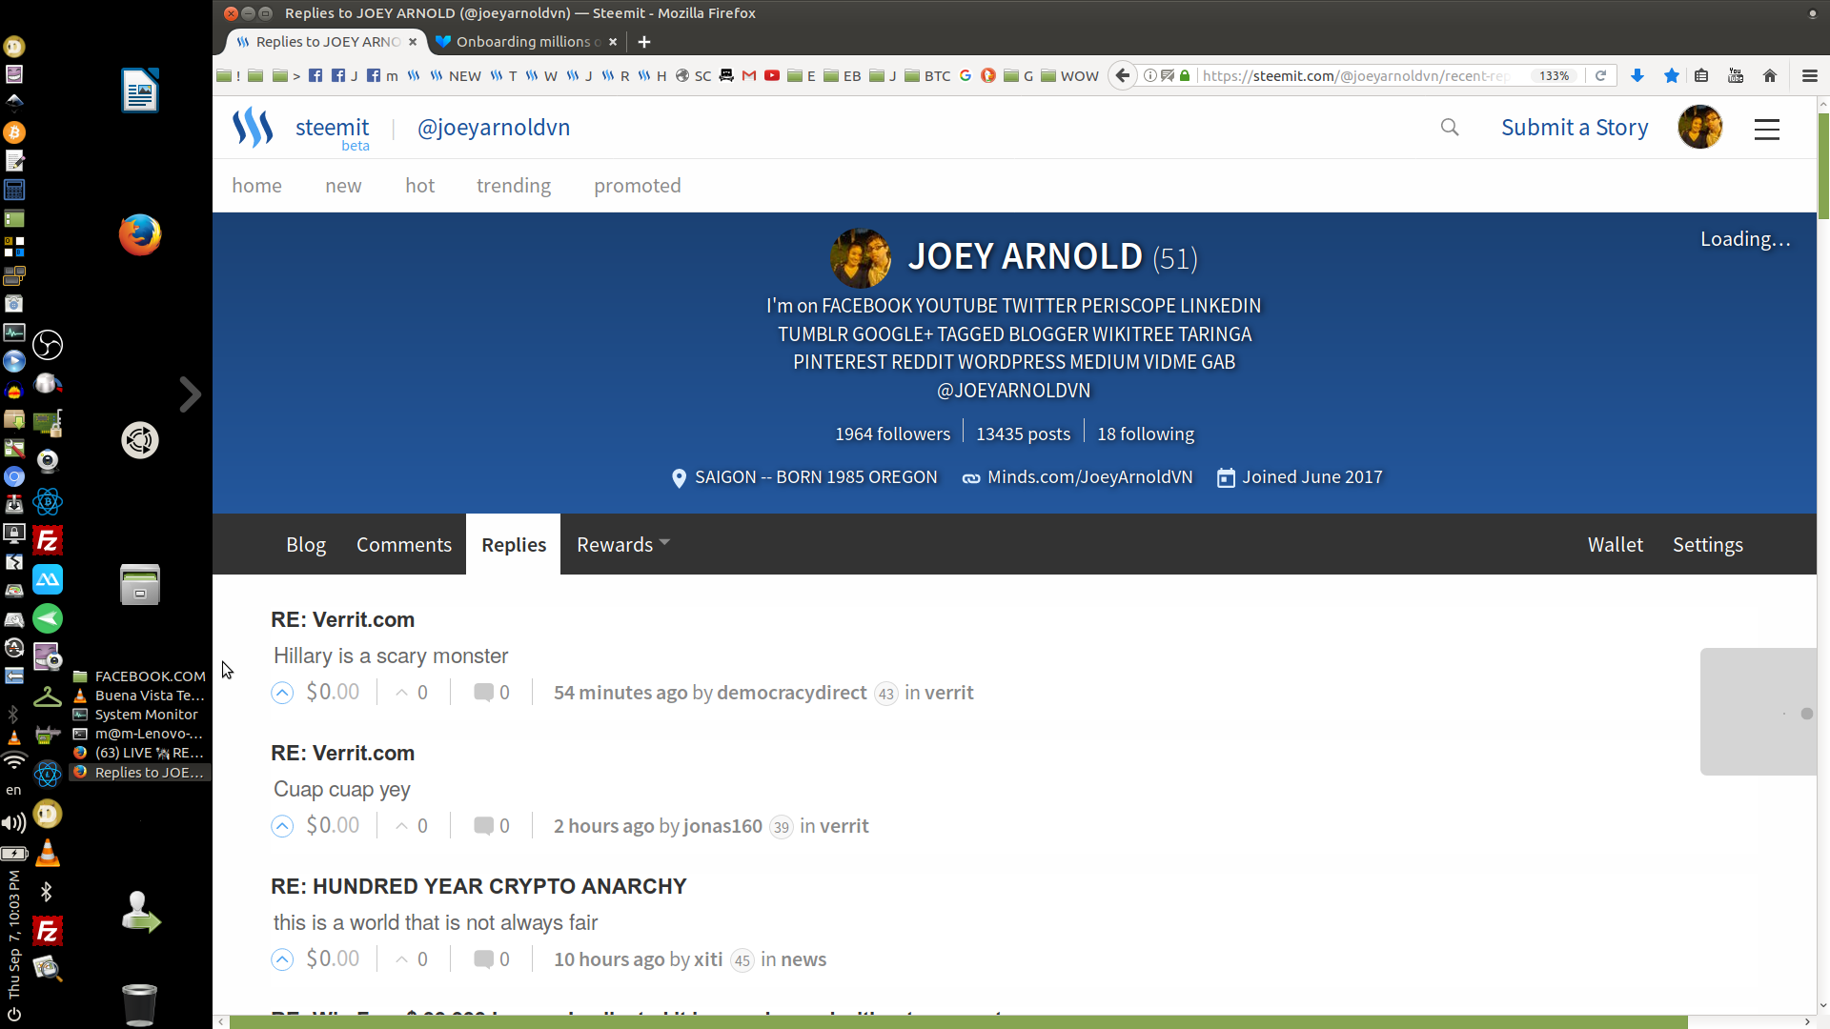Image resolution: width=1830 pixels, height=1029 pixels.
Task: Launch LibreOffice Writer from the desktop panel
Action: click(140, 91)
